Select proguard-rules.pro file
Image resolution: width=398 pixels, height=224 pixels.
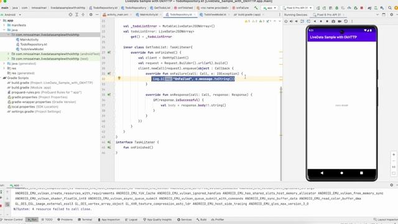point(44,93)
